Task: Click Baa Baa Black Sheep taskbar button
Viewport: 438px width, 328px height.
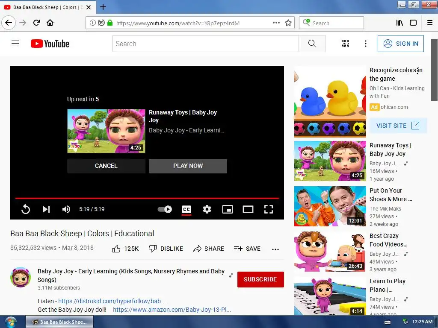Action: [x=59, y=322]
